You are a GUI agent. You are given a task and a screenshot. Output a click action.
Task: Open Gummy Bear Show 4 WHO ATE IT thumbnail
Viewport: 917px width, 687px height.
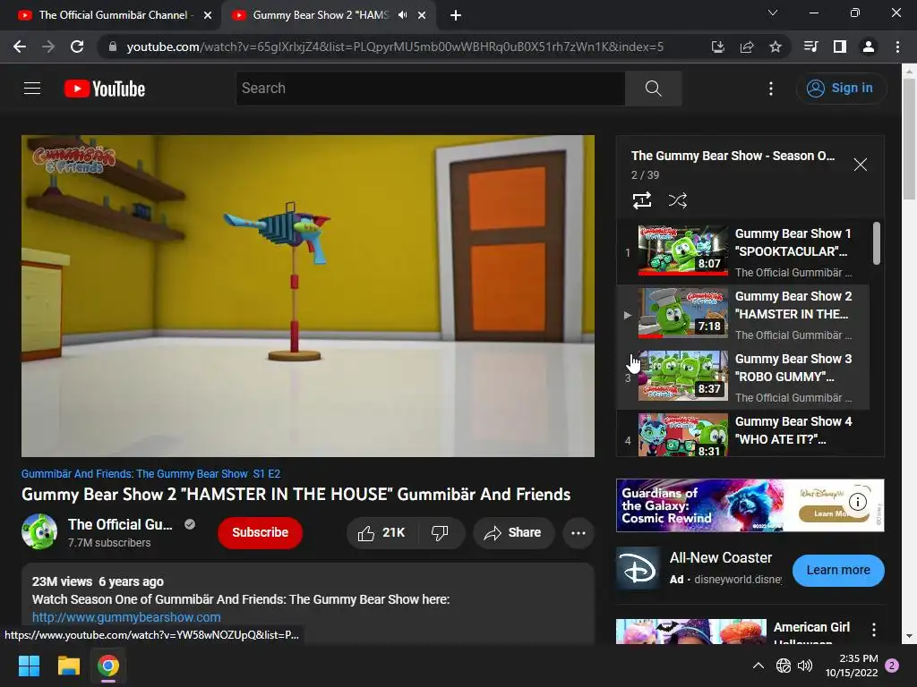[682, 435]
